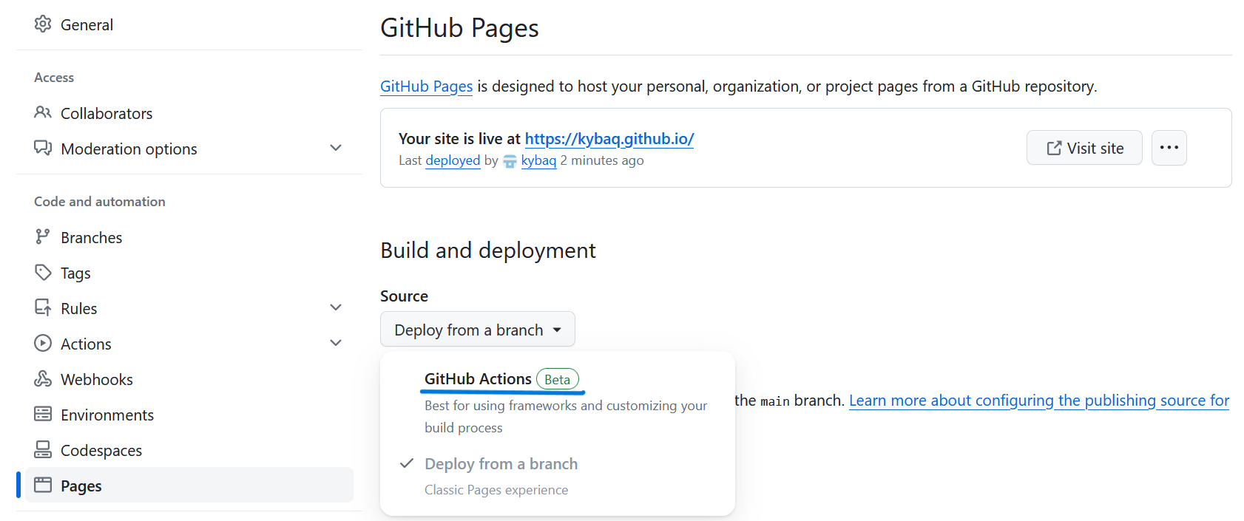Go to Environments settings

tap(189, 415)
